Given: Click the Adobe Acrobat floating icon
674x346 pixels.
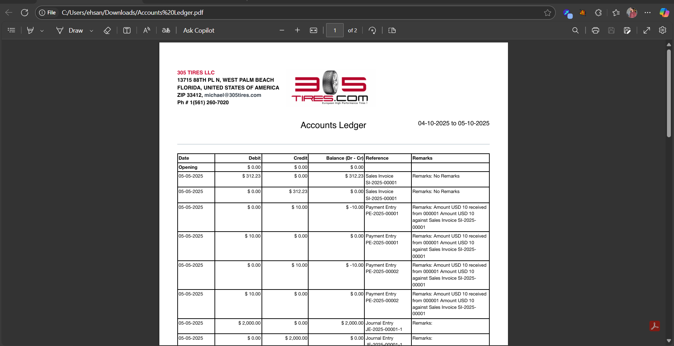Looking at the screenshot, I should point(654,326).
